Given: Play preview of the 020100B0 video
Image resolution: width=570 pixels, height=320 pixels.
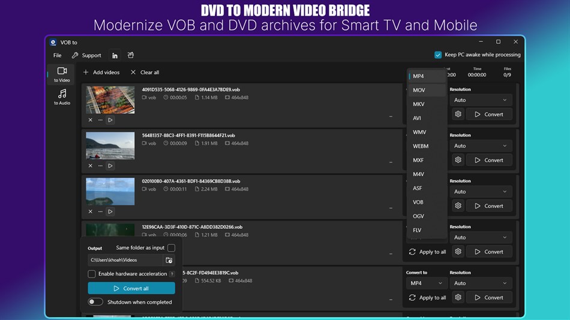Looking at the screenshot, I should [x=110, y=212].
